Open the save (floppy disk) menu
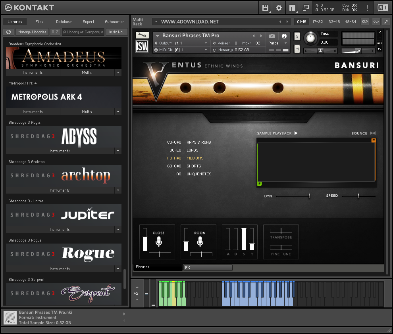 [265, 8]
